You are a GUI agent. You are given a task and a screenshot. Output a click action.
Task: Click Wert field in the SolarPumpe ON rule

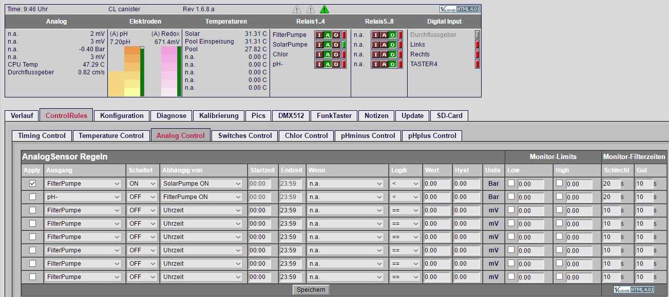pyautogui.click(x=438, y=183)
